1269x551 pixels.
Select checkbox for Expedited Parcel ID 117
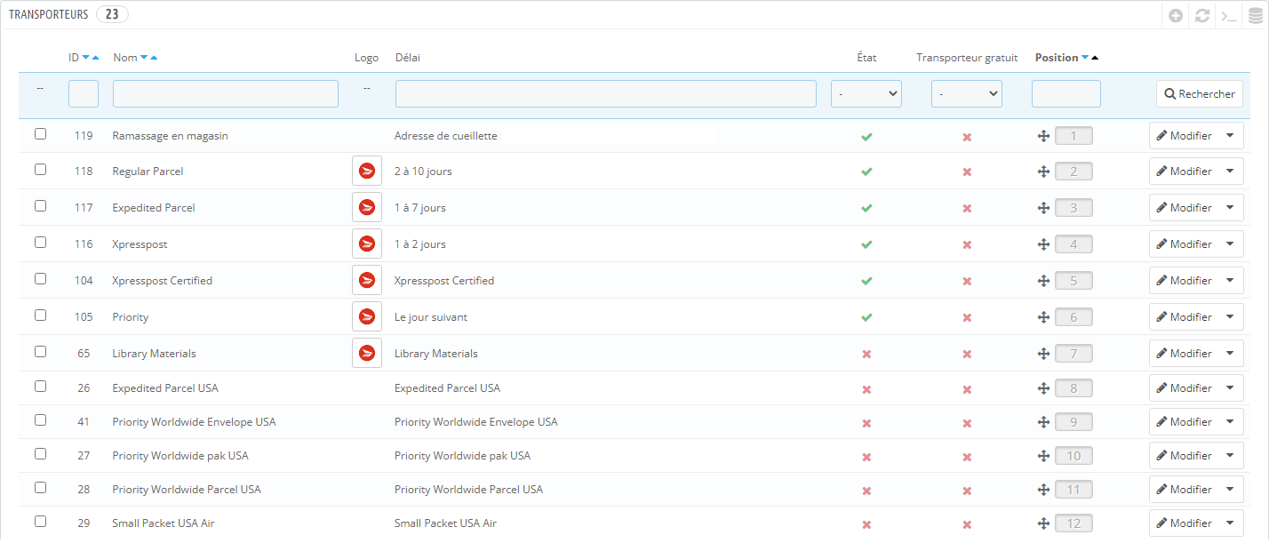(x=40, y=205)
